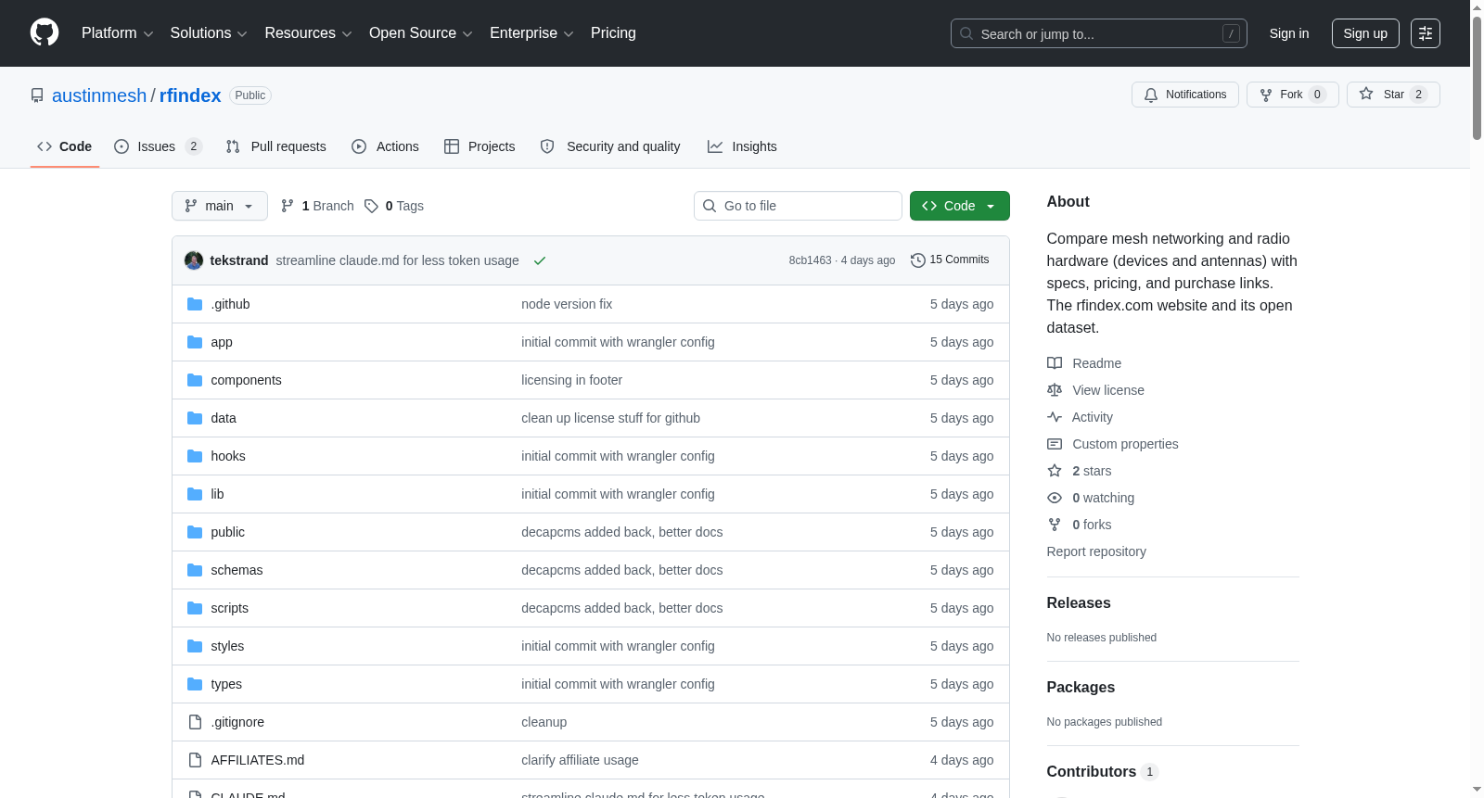Open the node version fix commit
Viewport: 1484px width, 798px height.
click(x=567, y=304)
